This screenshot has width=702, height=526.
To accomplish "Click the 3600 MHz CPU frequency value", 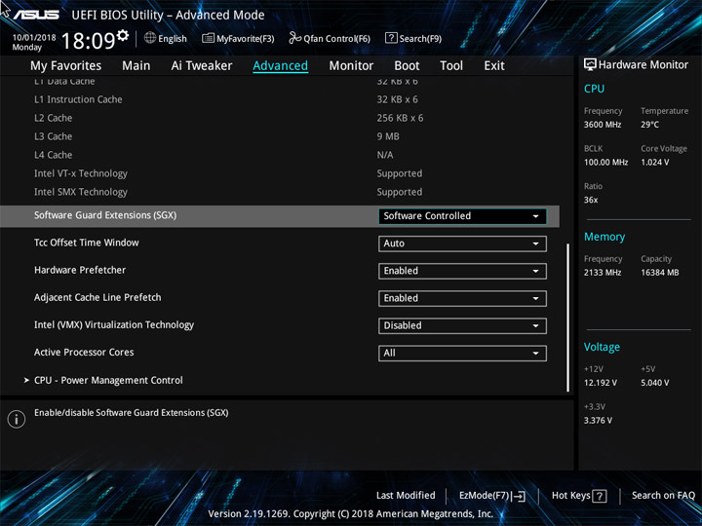I will 603,125.
